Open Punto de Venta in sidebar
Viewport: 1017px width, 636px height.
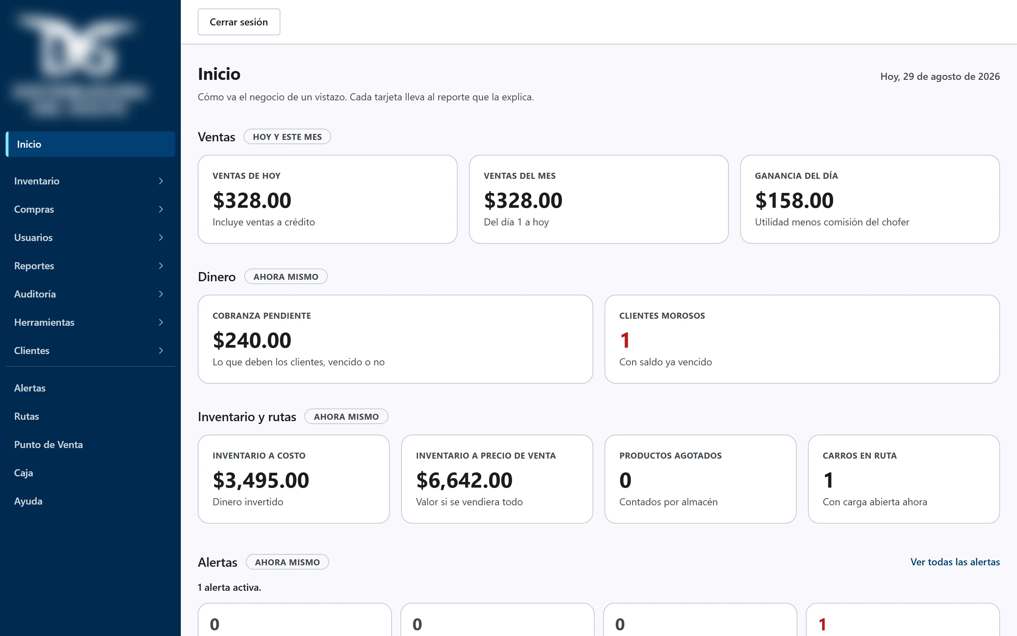90,444
